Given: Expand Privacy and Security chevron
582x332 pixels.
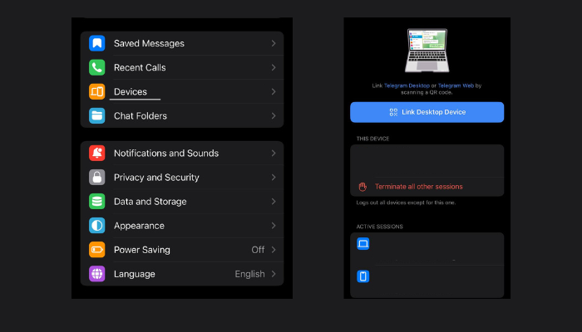Looking at the screenshot, I should 274,177.
